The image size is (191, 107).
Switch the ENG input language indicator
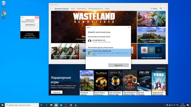[x=177, y=105]
